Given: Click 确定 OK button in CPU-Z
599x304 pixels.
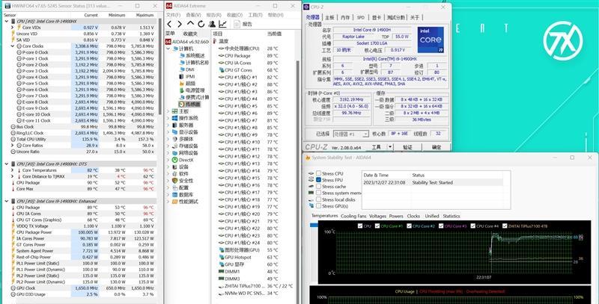Looking at the screenshot, I should click(437, 147).
